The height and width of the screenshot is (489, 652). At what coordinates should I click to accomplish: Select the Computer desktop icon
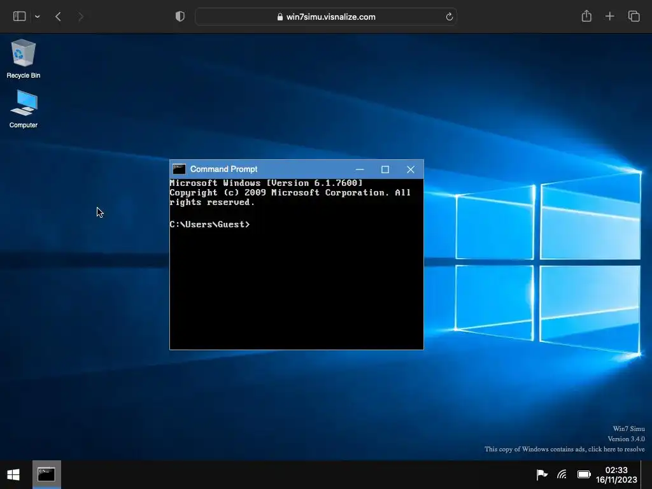[24, 109]
